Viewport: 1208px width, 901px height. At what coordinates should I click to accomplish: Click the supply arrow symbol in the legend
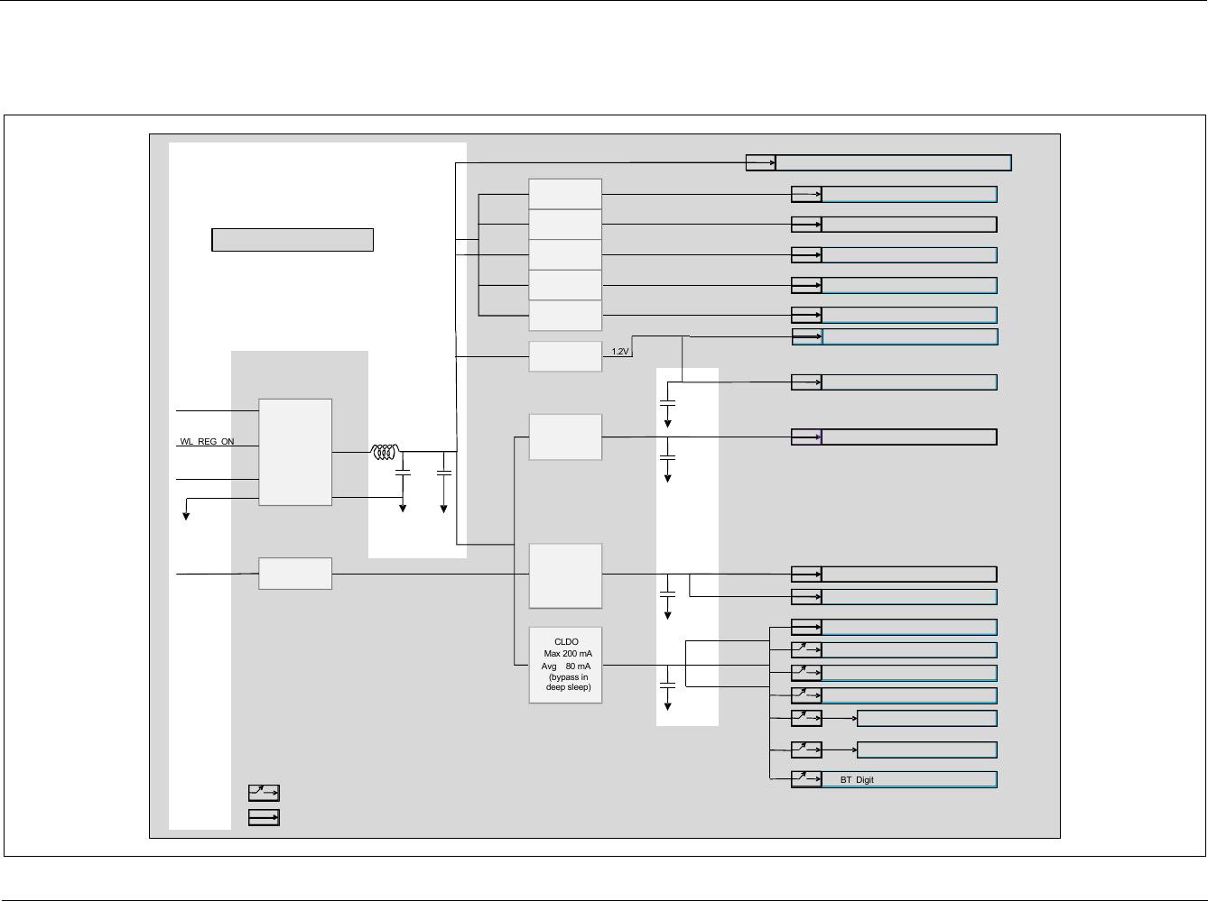[264, 817]
